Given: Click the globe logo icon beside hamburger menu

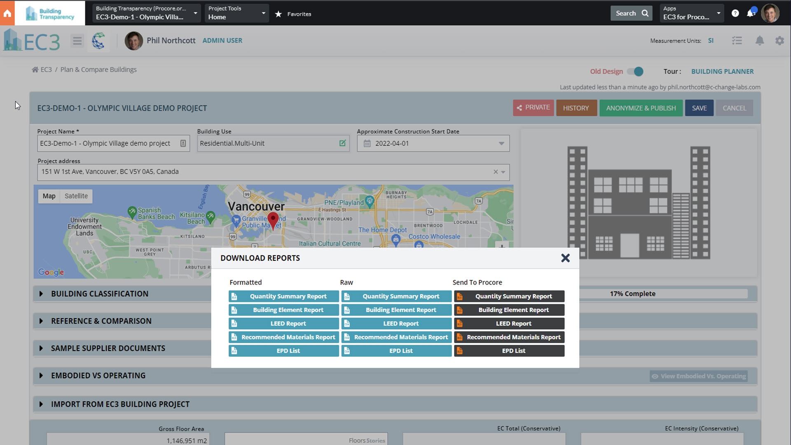Looking at the screenshot, I should click(98, 41).
